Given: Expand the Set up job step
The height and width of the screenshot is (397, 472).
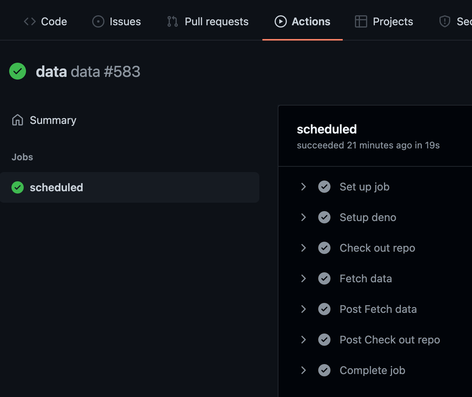Looking at the screenshot, I should click(304, 187).
